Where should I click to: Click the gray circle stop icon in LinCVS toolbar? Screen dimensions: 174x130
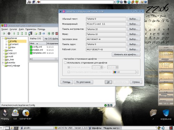[x=9, y=34]
